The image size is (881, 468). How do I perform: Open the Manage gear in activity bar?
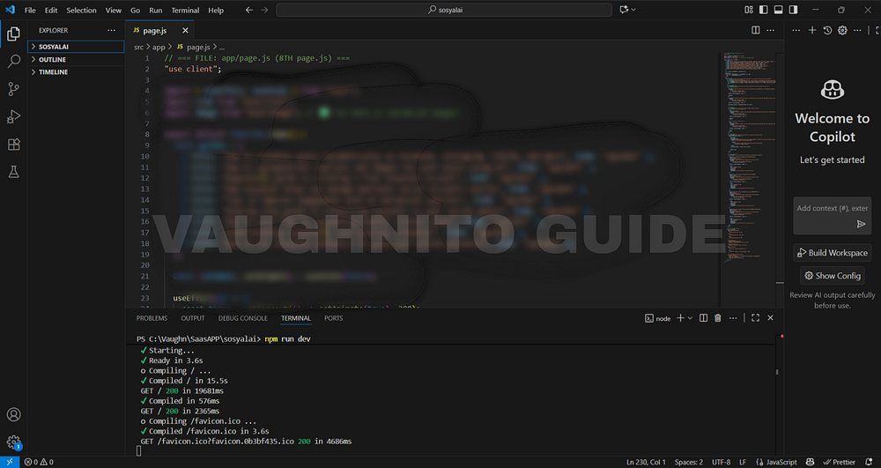[x=13, y=442]
